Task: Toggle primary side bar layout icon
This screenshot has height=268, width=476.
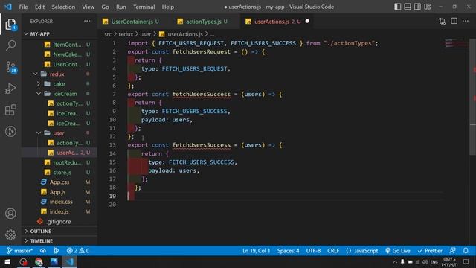Action: click(397, 7)
